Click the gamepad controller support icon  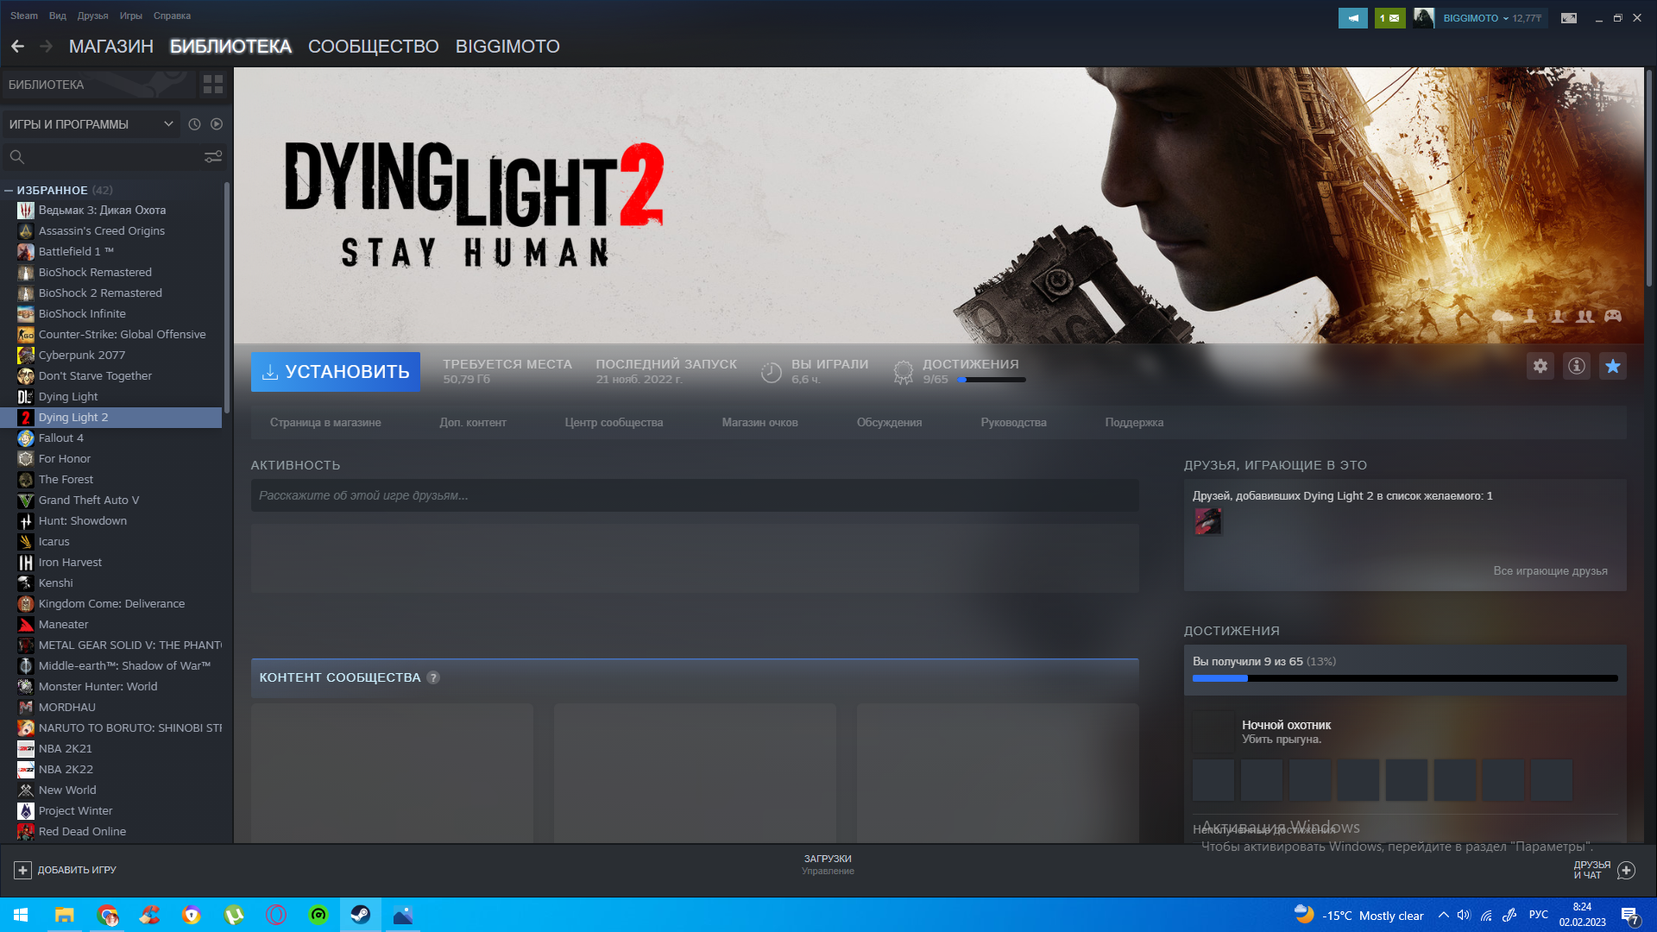pos(1613,316)
